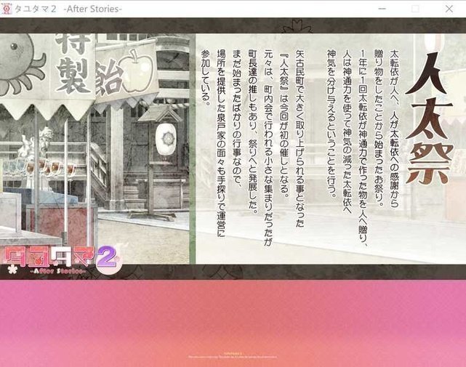Click the window title タユタマ2 -After Stories-
The image size is (466, 367).
click(x=68, y=9)
